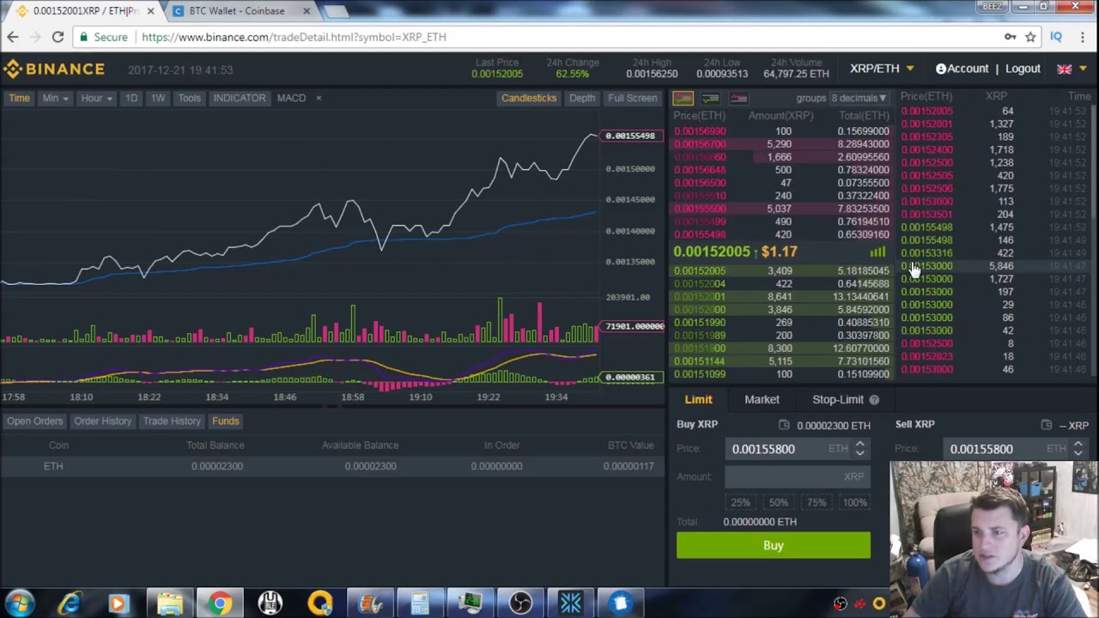This screenshot has height=618, width=1099.
Task: Set buy amount to 50%
Action: 778,502
